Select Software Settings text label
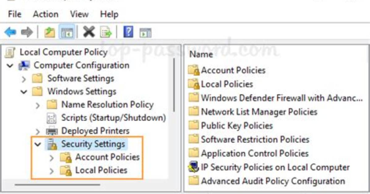 [x=81, y=78]
